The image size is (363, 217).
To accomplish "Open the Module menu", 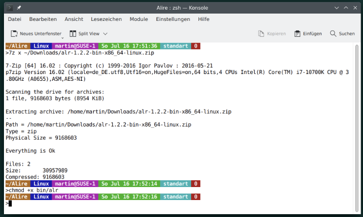I will 138,19.
